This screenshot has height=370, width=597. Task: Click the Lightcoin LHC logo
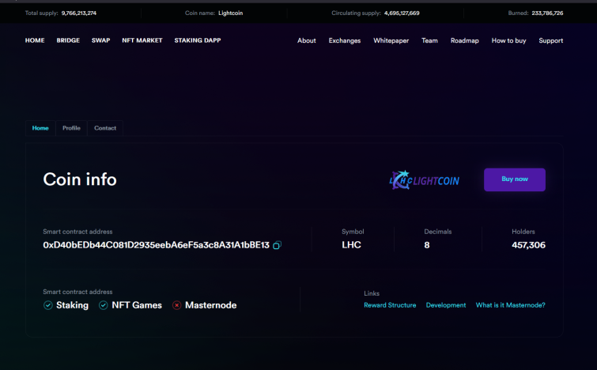click(424, 180)
